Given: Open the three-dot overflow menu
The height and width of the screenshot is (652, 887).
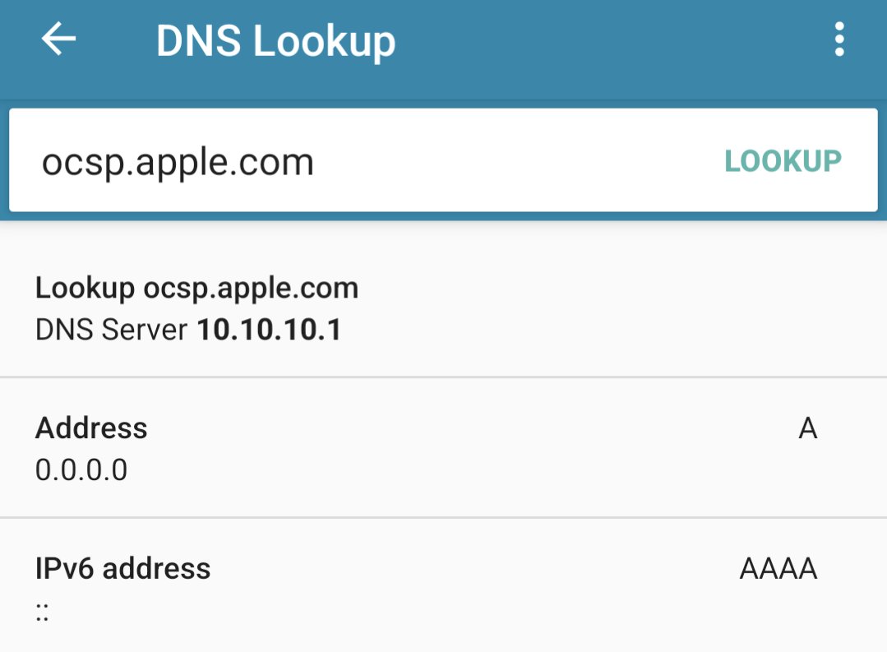Looking at the screenshot, I should pyautogui.click(x=838, y=39).
